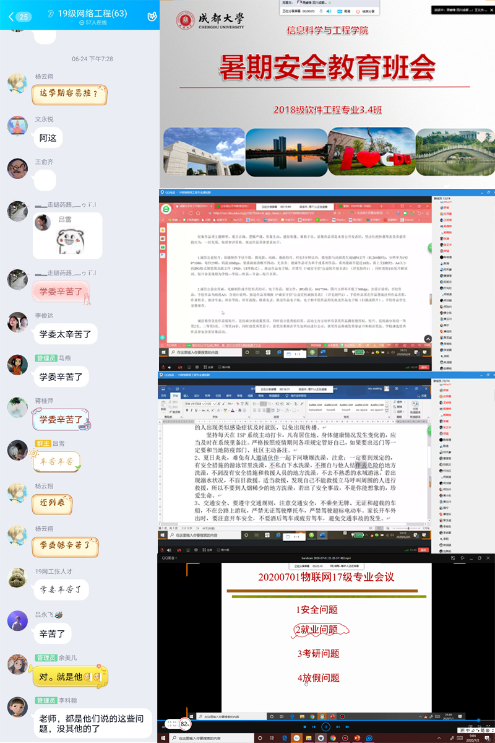Click the back arrow in chat header
Viewport: 495px width, 743px height.
click(12, 17)
